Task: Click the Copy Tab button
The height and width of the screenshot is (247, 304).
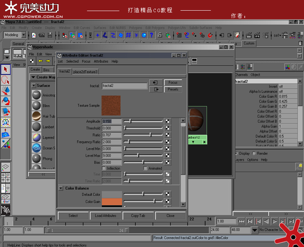Action: pos(138,215)
